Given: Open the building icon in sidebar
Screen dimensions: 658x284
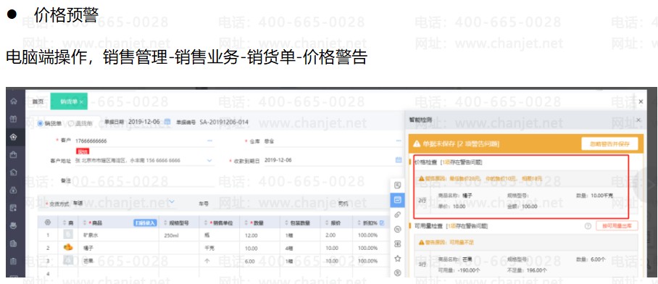Looking at the screenshot, I should [x=14, y=243].
